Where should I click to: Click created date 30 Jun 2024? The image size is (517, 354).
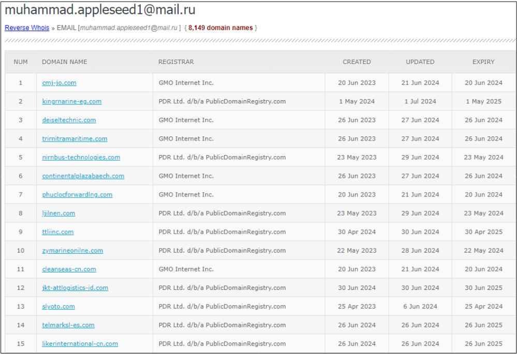click(357, 288)
